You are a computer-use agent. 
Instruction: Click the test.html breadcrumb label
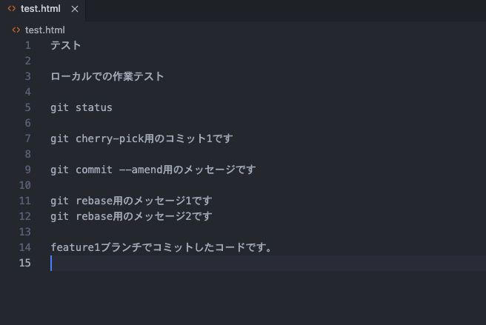point(45,30)
